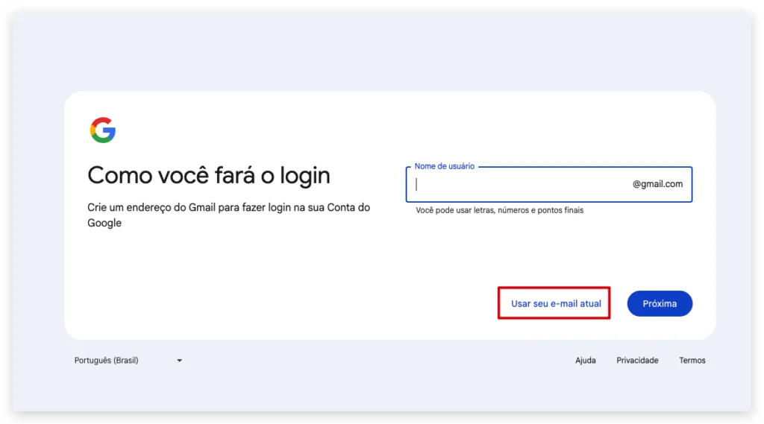Open the Privacidade link
Screen dimensions: 764x424
[637, 360]
